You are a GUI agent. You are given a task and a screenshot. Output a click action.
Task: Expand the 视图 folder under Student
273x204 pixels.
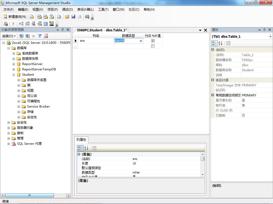pyautogui.click(x=19, y=91)
